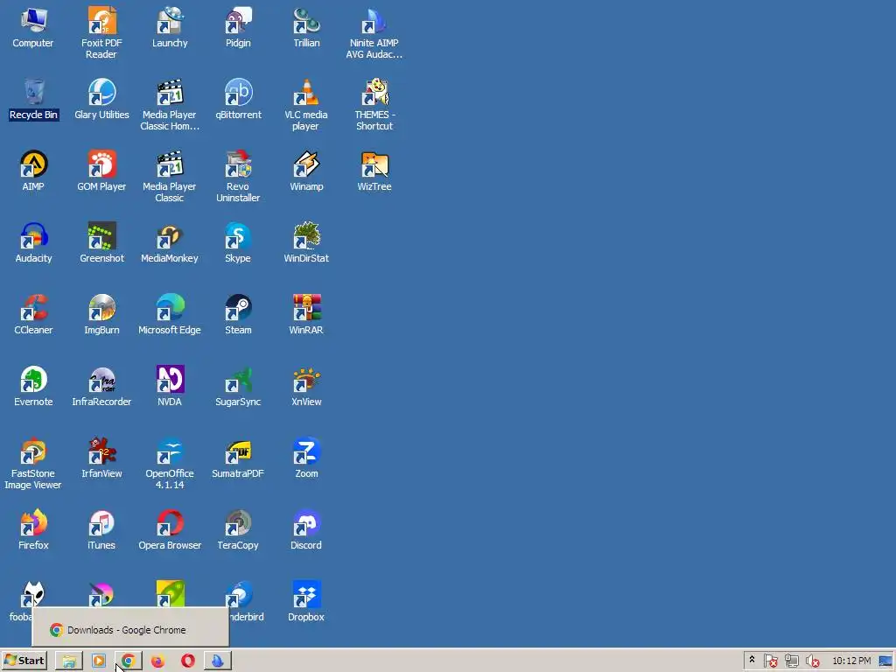Select the Media Player Classic icon beside Revo Uninstaller
Screen dimensions: 896x672
click(x=170, y=177)
